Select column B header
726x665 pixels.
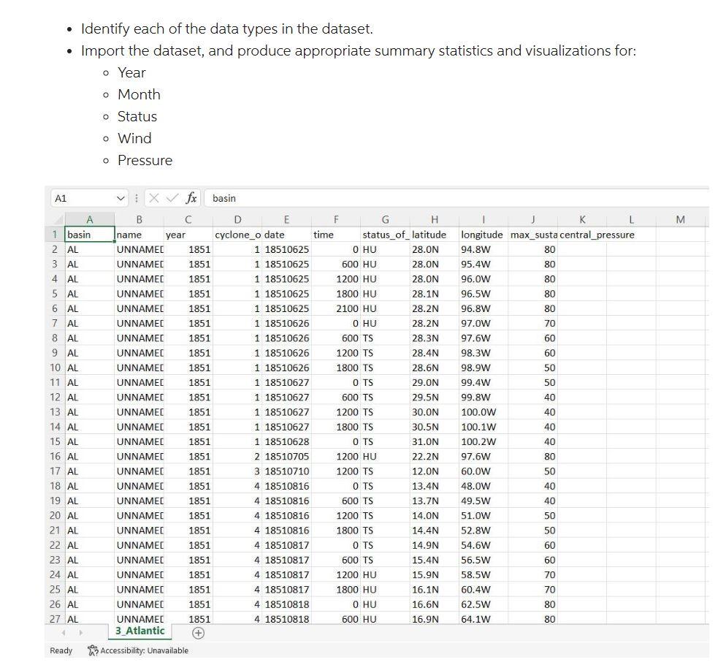tap(139, 220)
